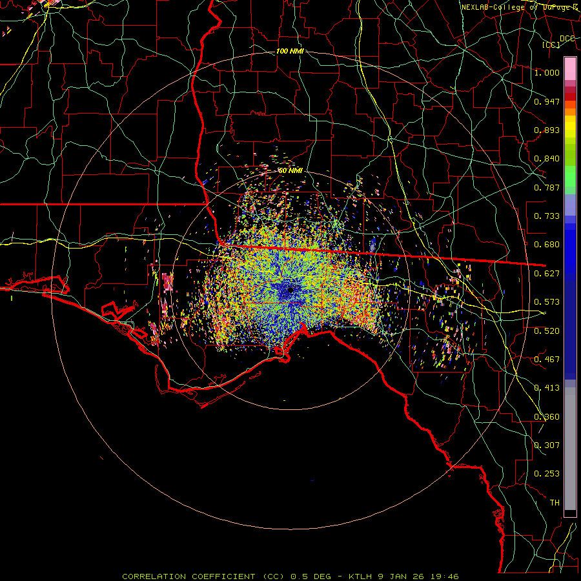The image size is (581, 581).
Task: Click the 0.360 scale value
Action: click(547, 417)
